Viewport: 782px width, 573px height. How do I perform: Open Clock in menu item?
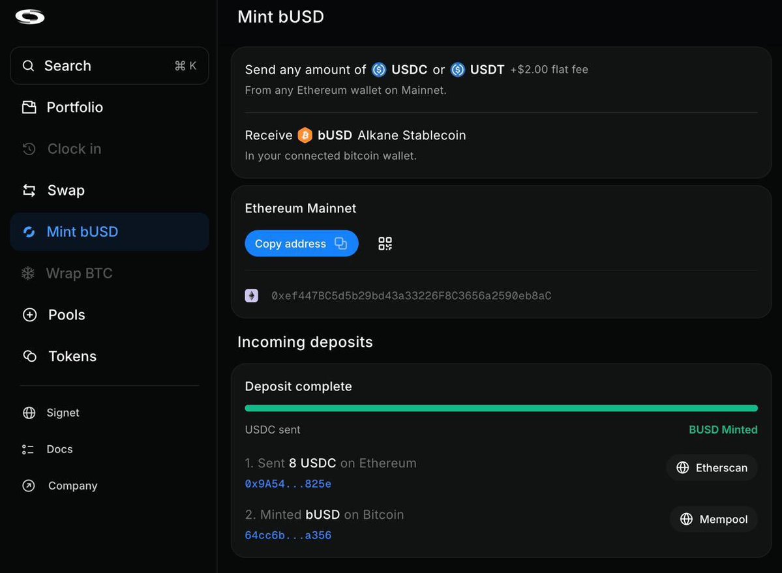click(109, 149)
